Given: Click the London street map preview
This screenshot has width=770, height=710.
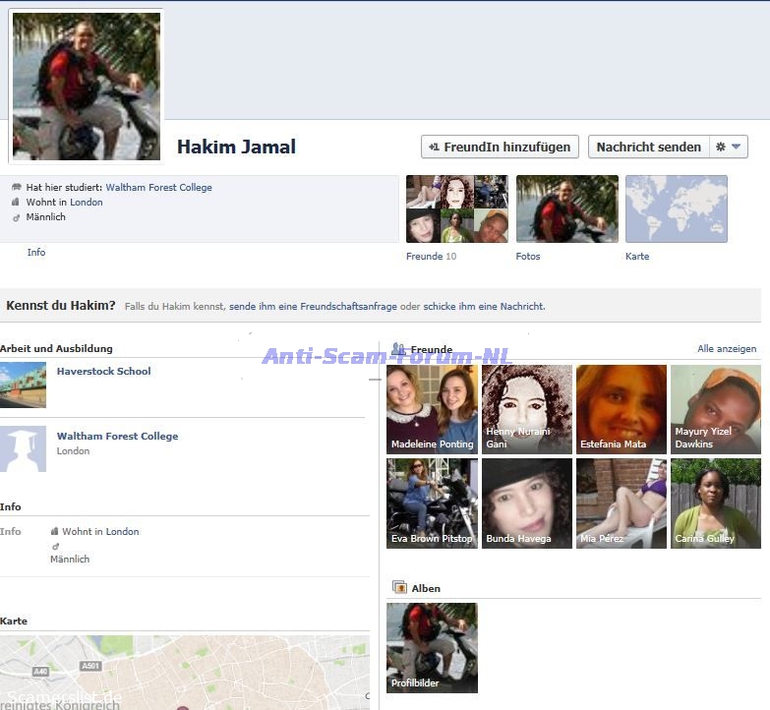Looking at the screenshot, I should click(184, 672).
